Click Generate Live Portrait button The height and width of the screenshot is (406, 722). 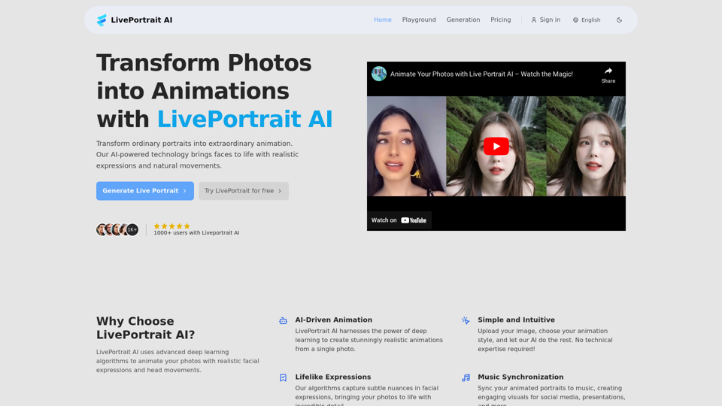pos(144,190)
